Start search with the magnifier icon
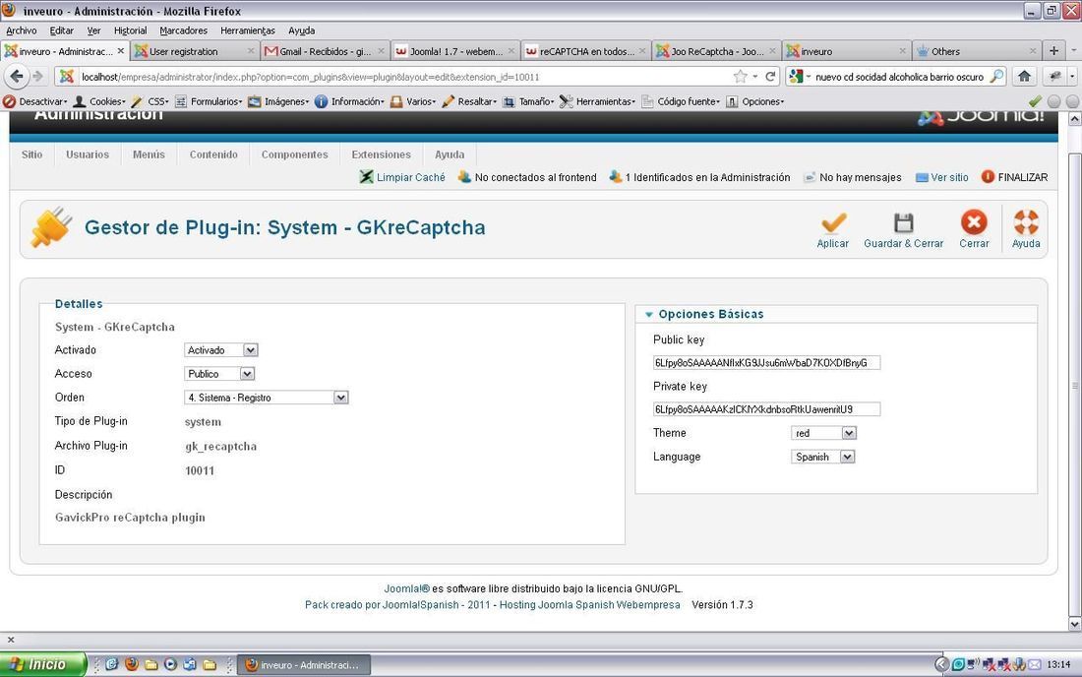The width and height of the screenshot is (1082, 677). click(996, 76)
